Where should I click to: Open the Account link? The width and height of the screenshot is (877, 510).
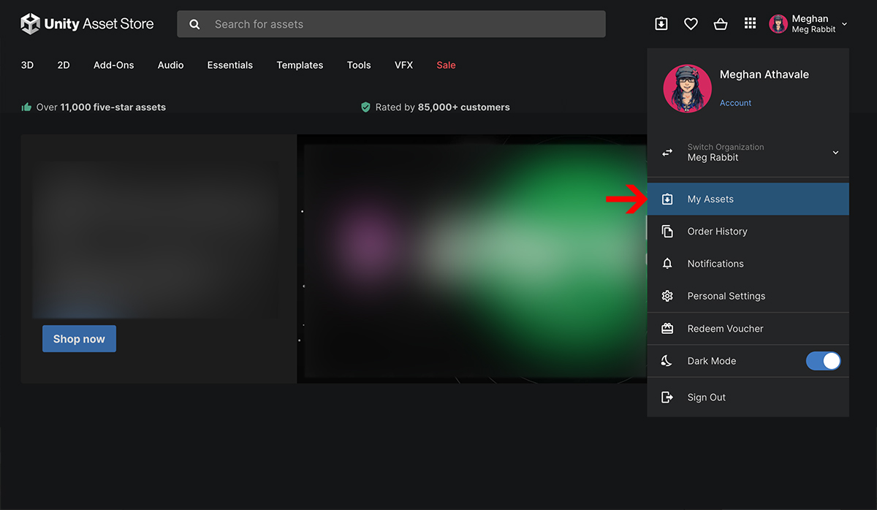tap(735, 103)
